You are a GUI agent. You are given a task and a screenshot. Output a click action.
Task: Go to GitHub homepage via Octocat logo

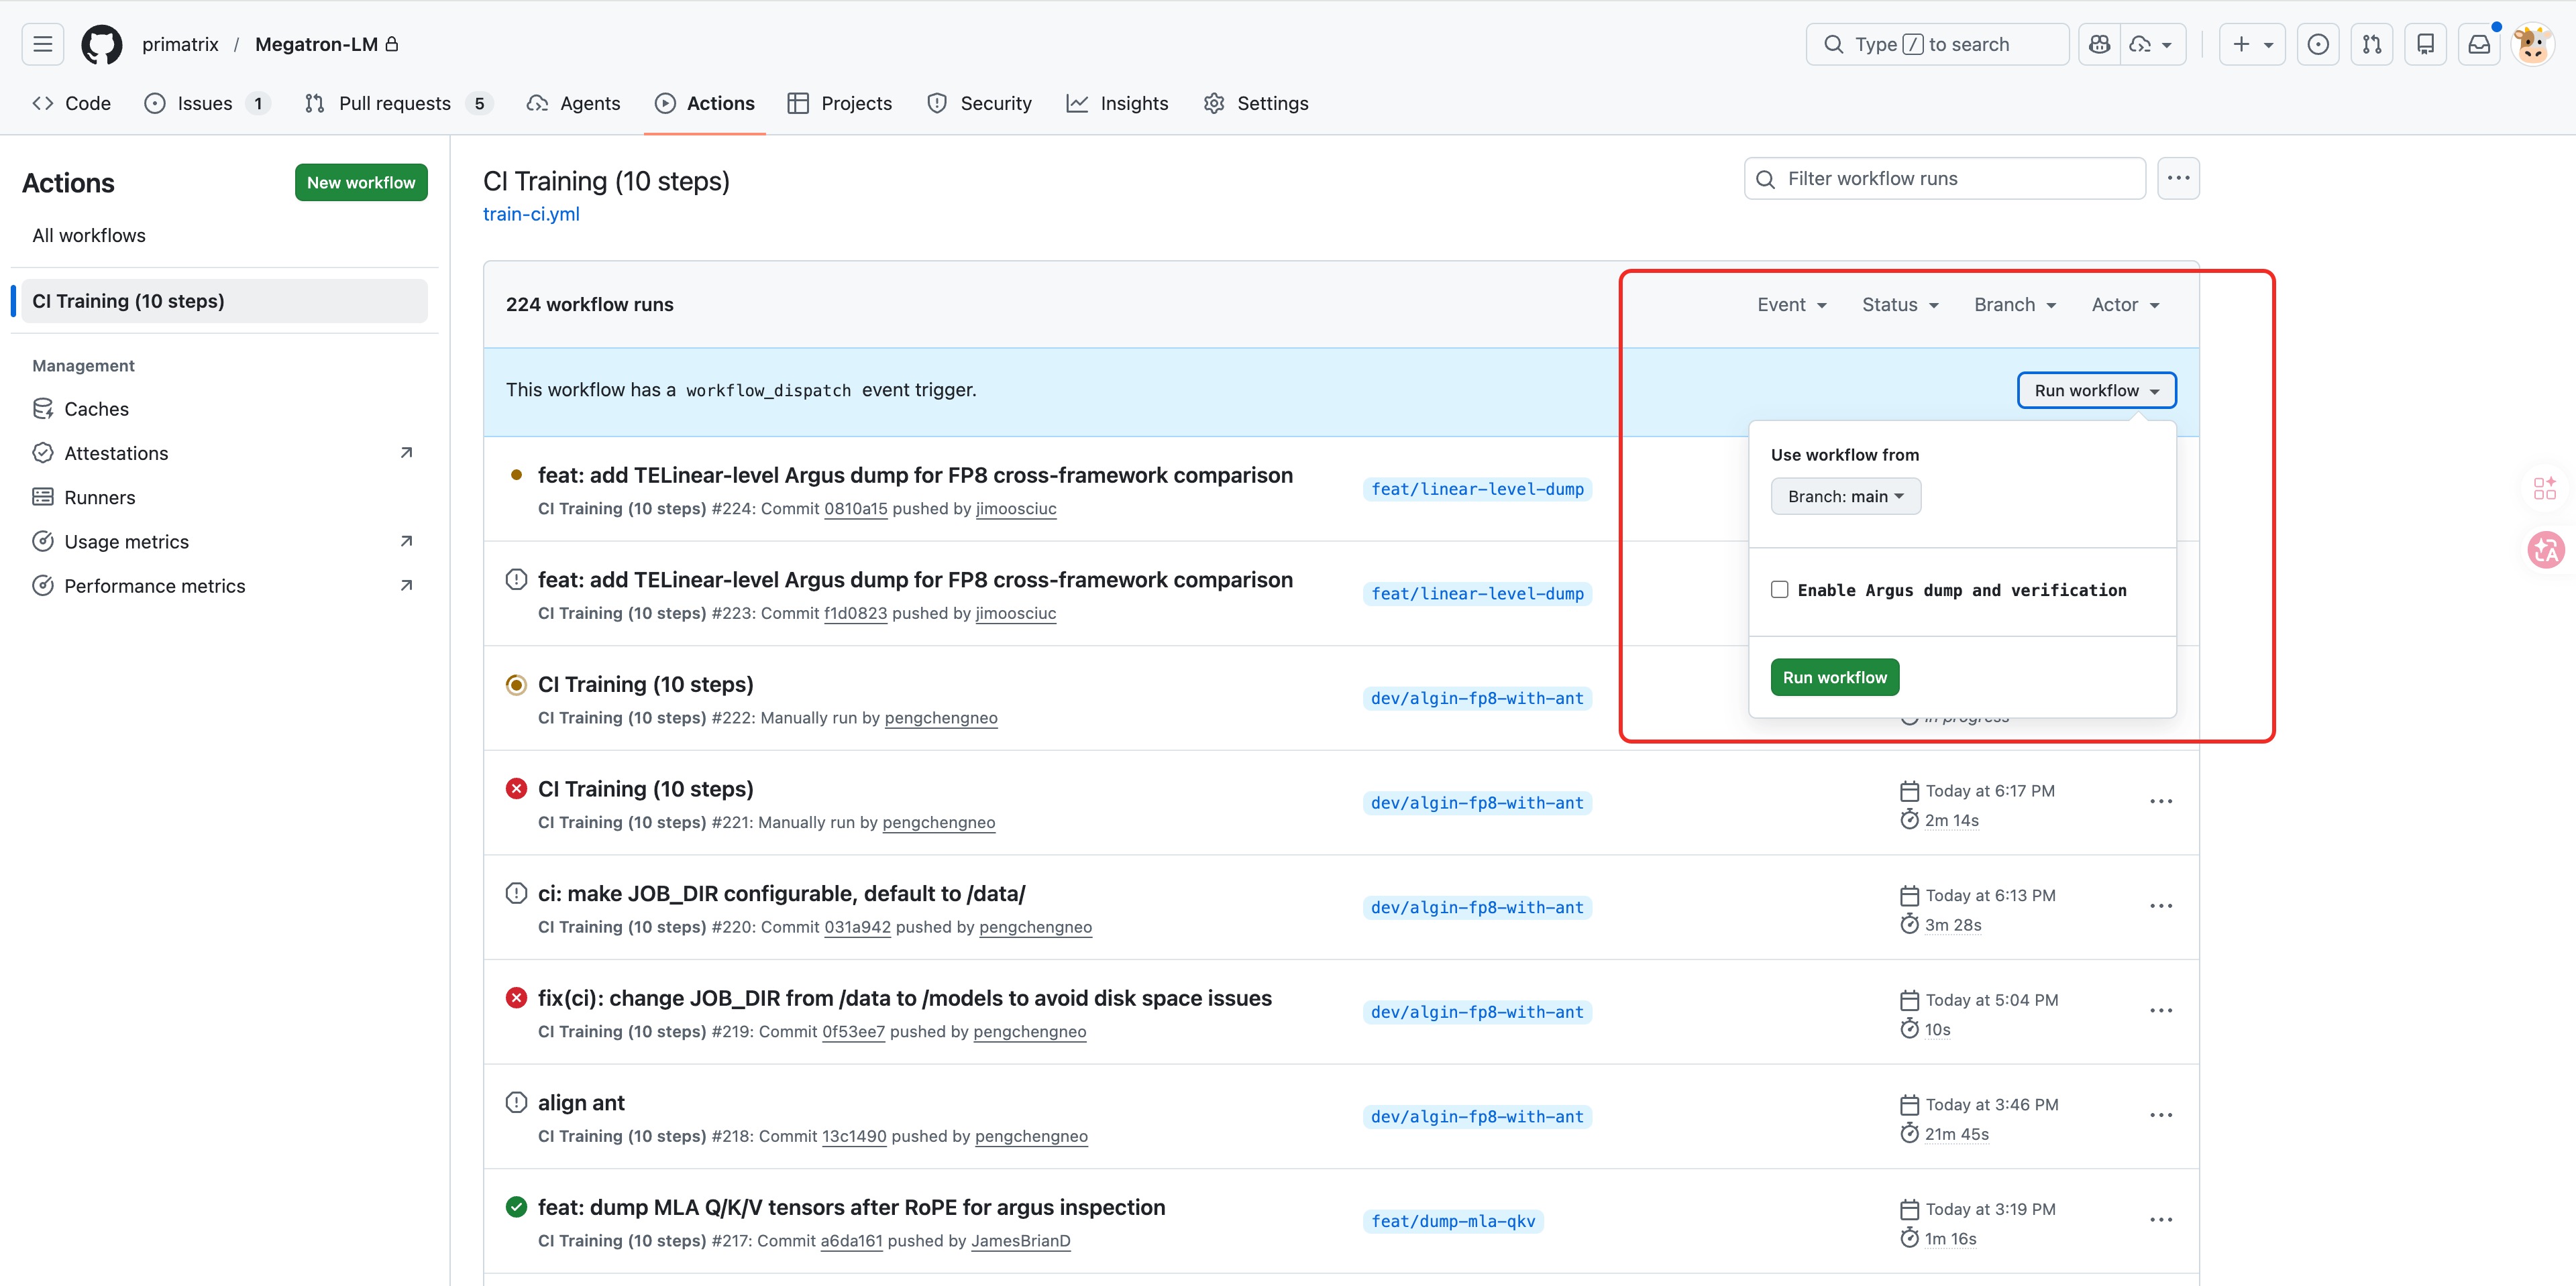click(101, 44)
